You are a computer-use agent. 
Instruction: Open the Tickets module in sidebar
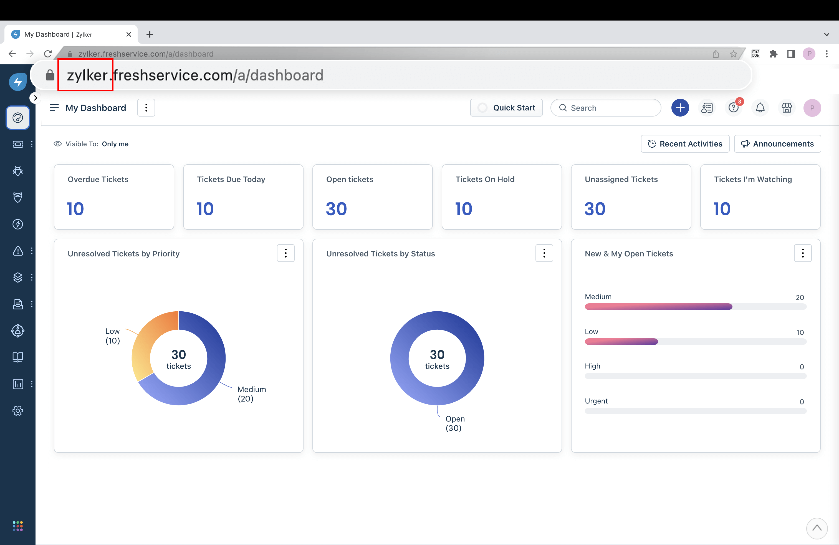click(x=18, y=144)
